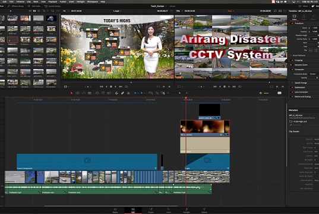The width and height of the screenshot is (319, 214).
Task: Play reverse in the source viewer
Action: [x=106, y=87]
